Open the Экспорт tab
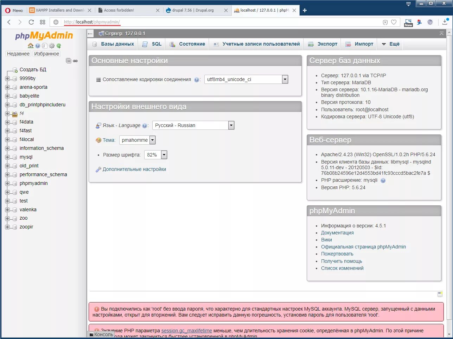This screenshot has height=339, width=453. pyautogui.click(x=323, y=44)
